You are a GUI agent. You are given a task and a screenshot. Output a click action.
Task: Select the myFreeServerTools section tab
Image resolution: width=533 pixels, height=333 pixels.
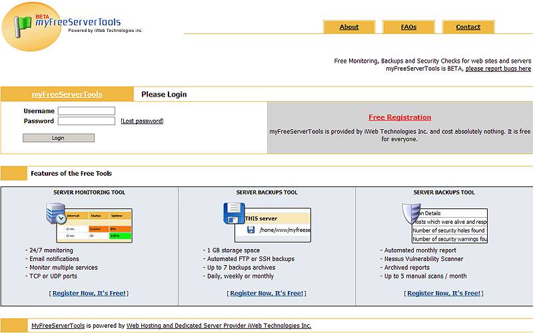click(67, 94)
